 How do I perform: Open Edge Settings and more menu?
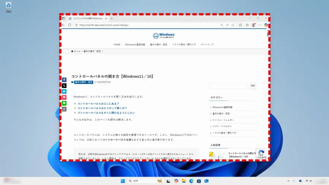pos(260,25)
